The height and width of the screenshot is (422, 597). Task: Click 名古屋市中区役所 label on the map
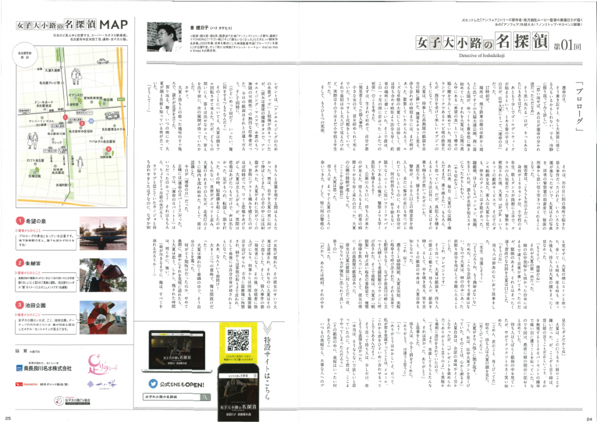coord(80,131)
